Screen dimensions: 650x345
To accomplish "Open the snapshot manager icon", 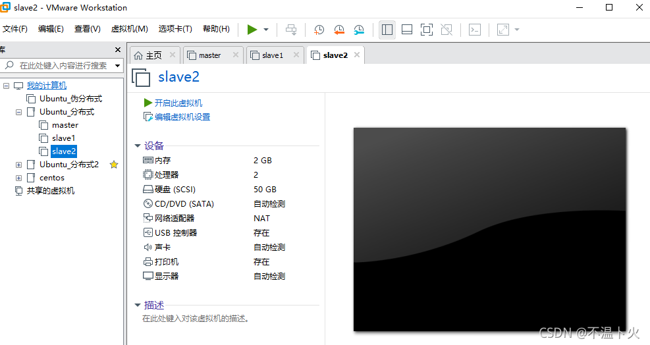I will tap(358, 30).
